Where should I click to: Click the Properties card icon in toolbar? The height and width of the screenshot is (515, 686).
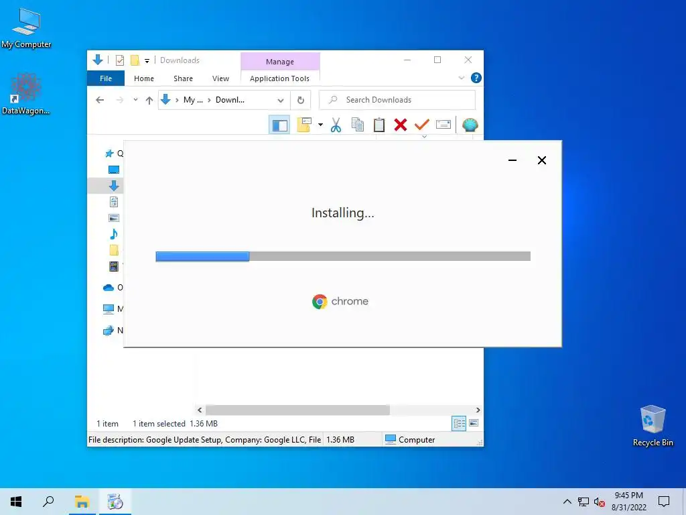coord(443,125)
